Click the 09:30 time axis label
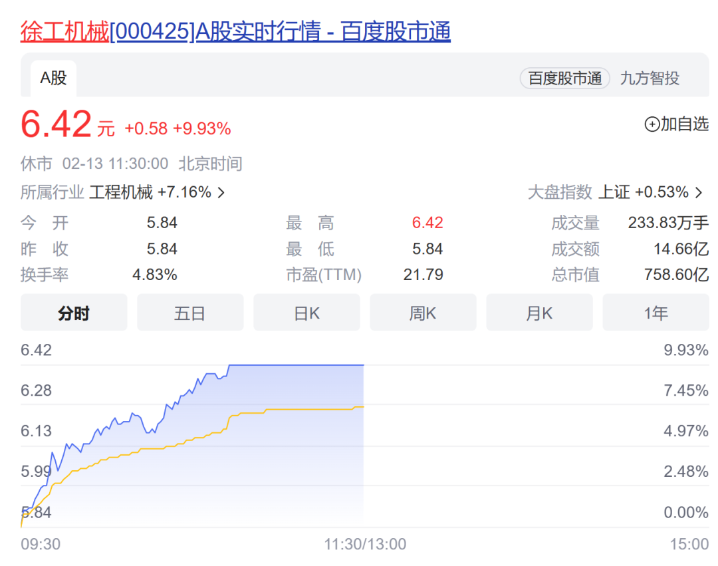This screenshot has width=718, height=566. point(41,544)
